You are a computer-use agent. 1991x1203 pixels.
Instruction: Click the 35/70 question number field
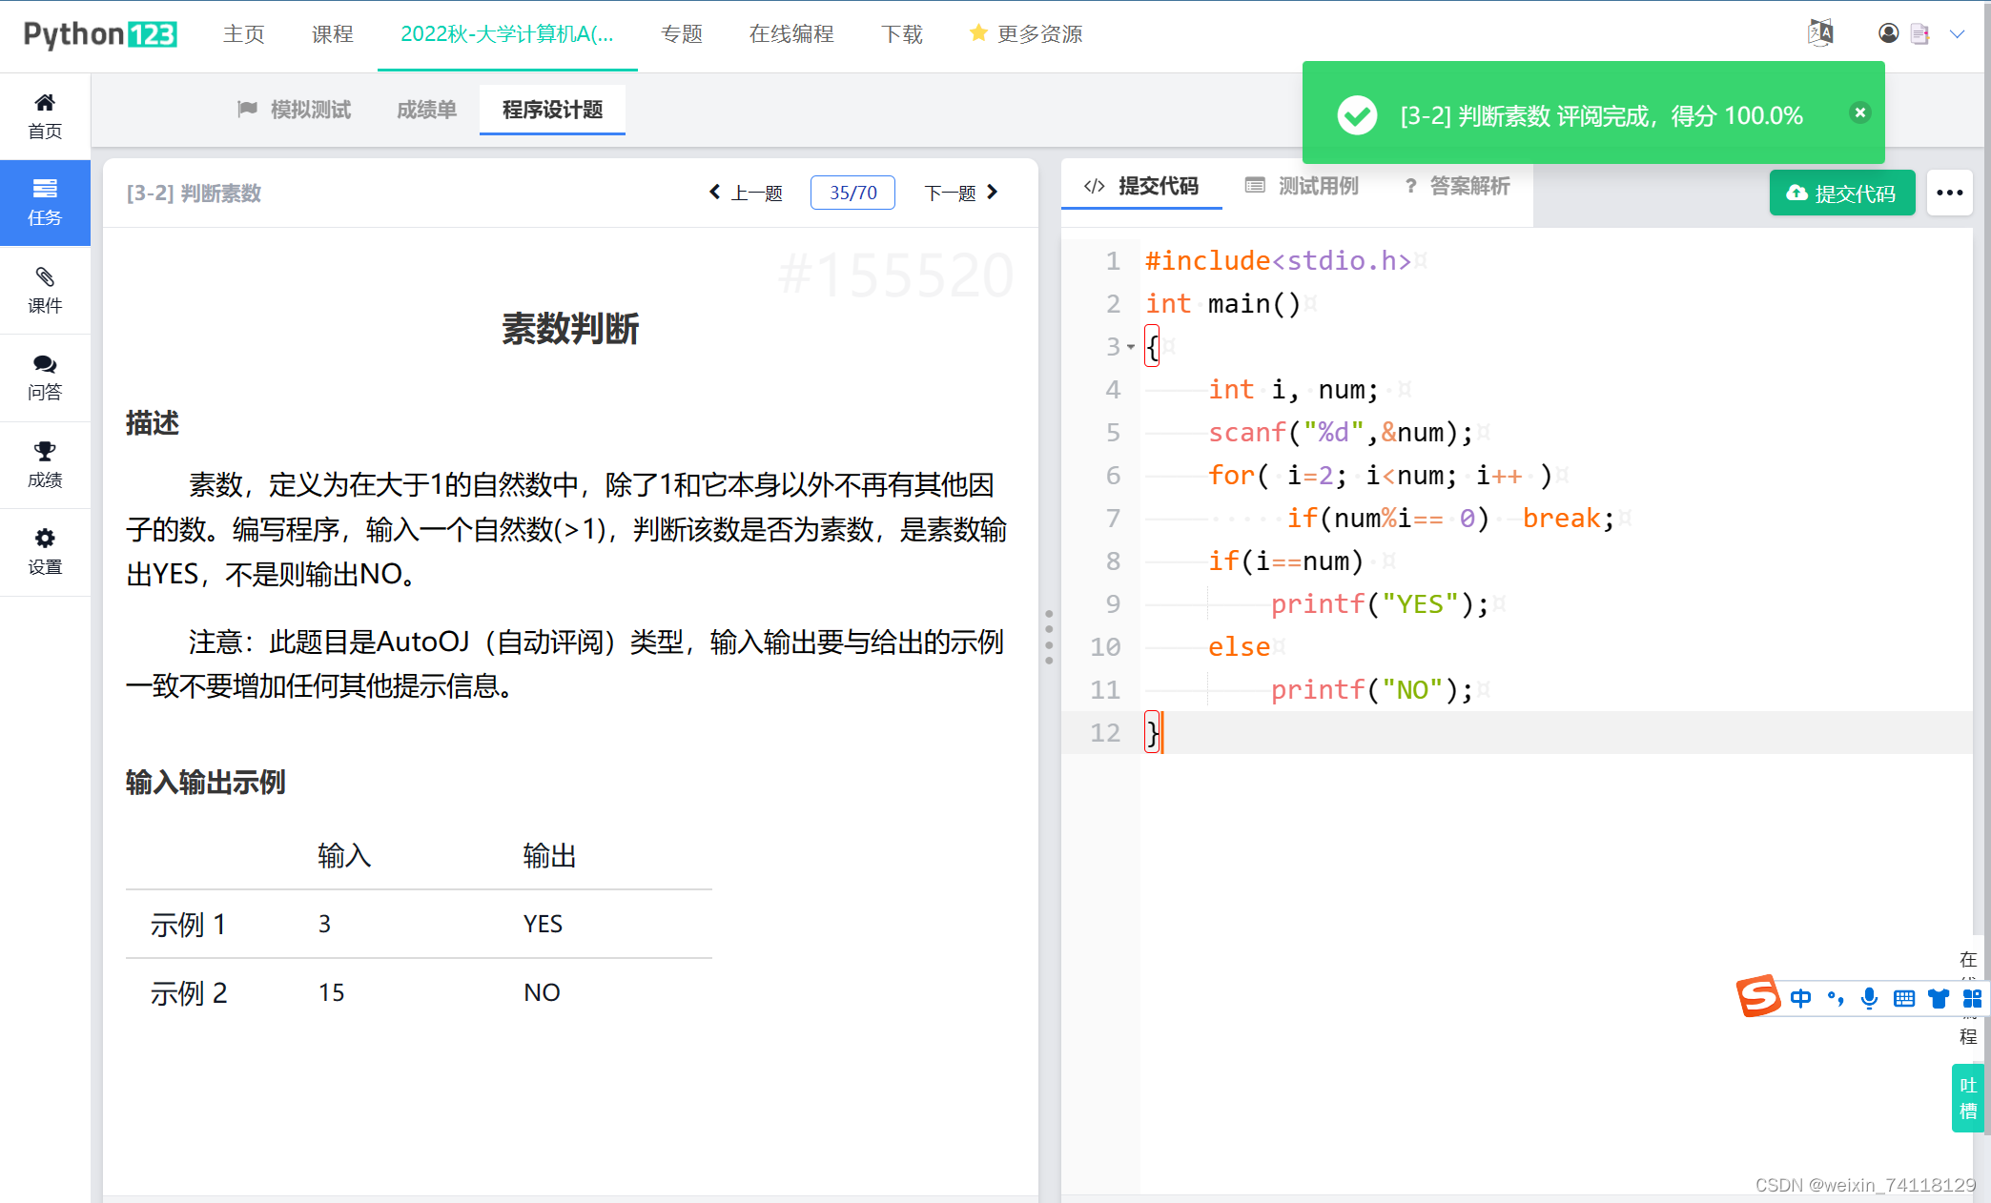(x=852, y=193)
